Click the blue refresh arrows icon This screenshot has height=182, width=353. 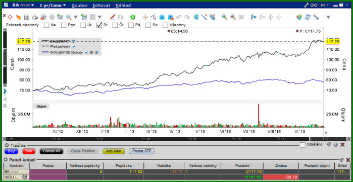click(308, 17)
